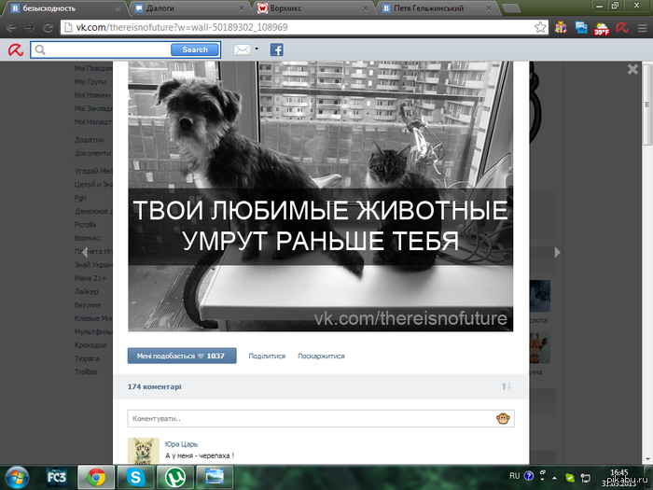
Task: Open Додатки in the left sidebar
Action: pyautogui.click(x=90, y=140)
